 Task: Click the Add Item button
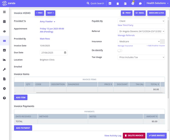point(21,97)
